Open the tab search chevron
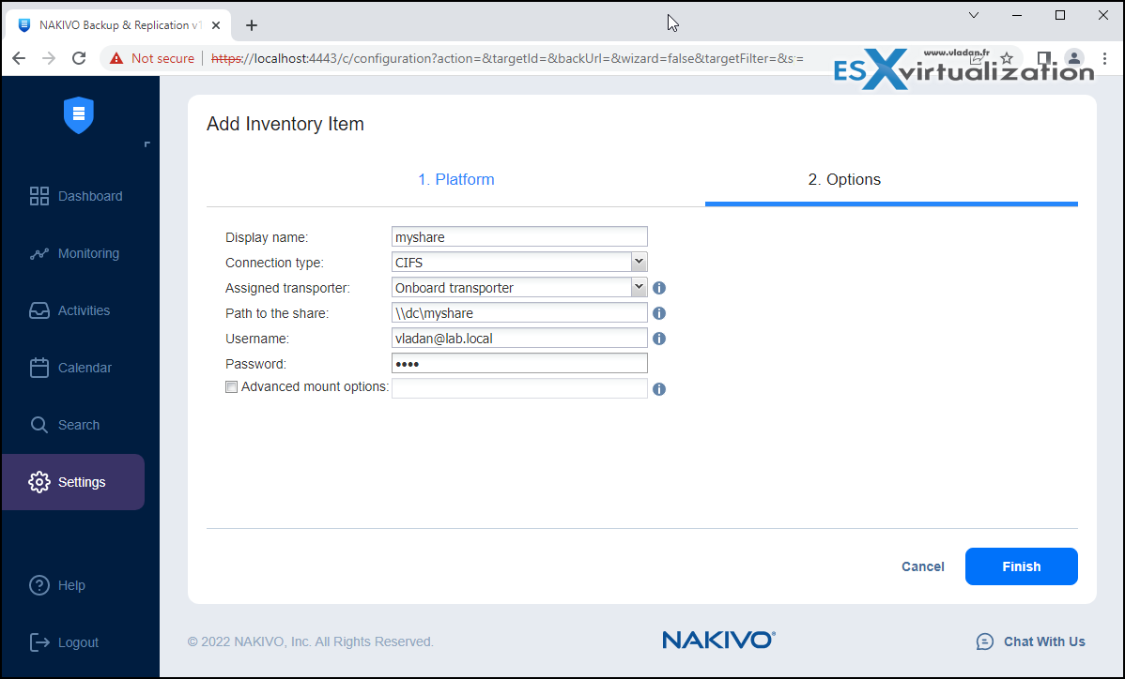This screenshot has width=1125, height=679. [x=974, y=15]
